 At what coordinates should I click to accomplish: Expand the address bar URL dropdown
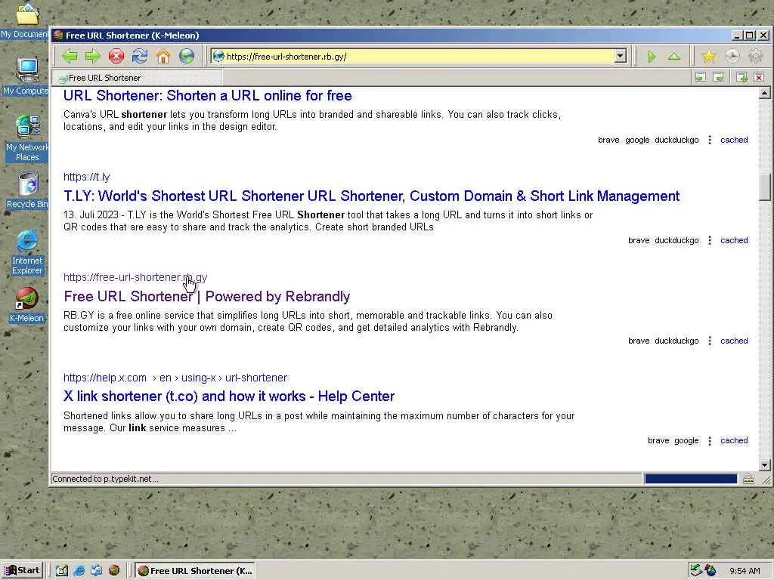click(621, 56)
